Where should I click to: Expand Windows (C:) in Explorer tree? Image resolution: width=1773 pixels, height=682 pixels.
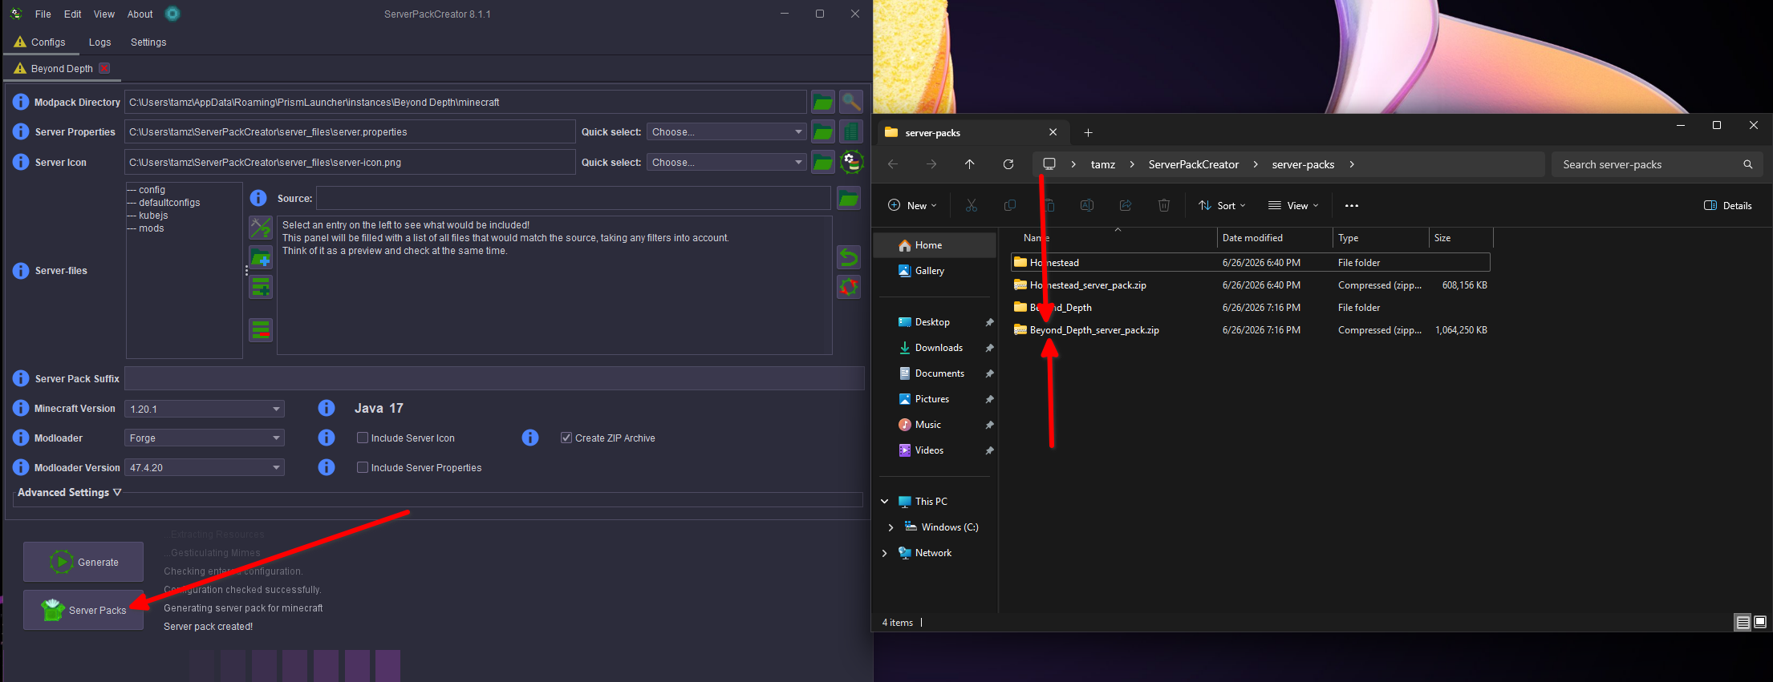click(x=891, y=527)
